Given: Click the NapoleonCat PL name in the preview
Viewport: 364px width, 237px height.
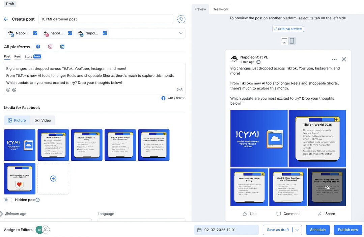Looking at the screenshot, I should [x=254, y=57].
